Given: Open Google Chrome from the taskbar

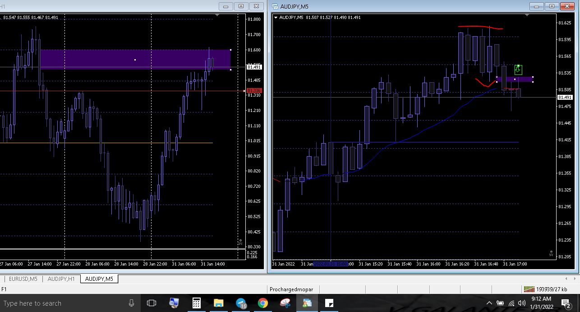Looking at the screenshot, I should point(263,303).
